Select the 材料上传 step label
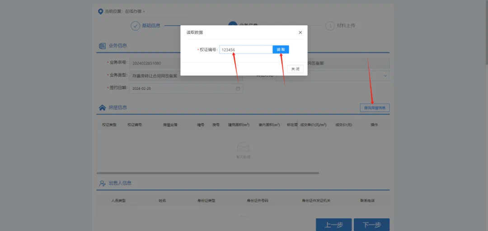This screenshot has height=231, width=488. [x=346, y=26]
